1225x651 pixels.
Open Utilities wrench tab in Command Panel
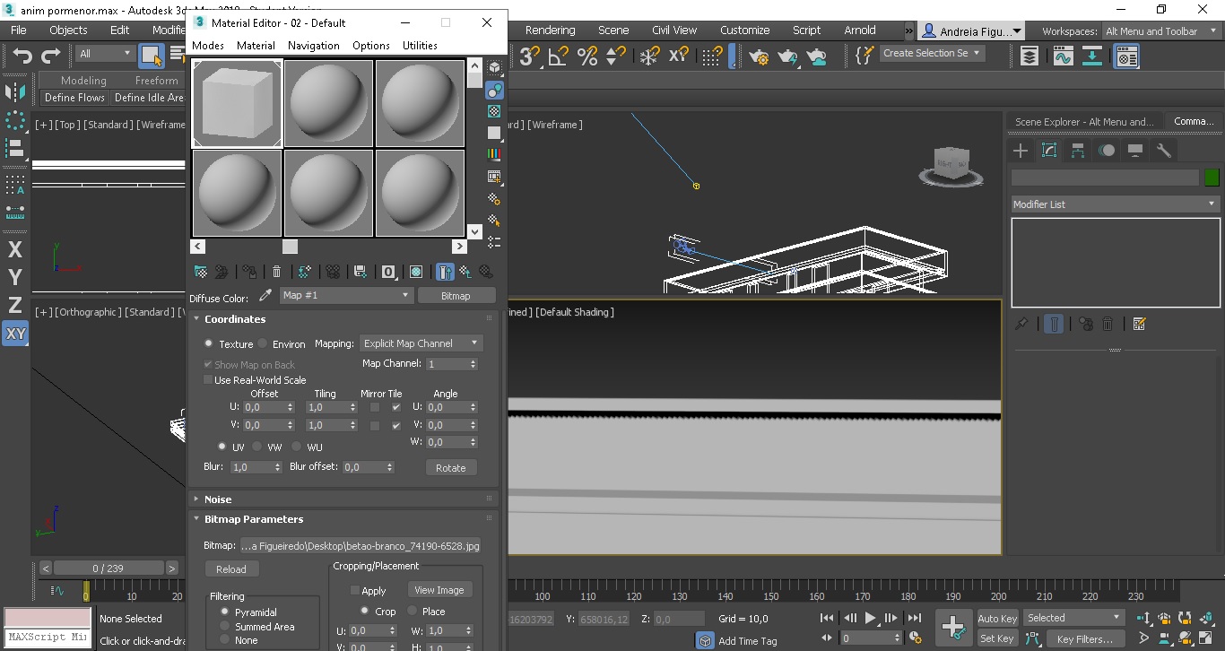click(1164, 151)
